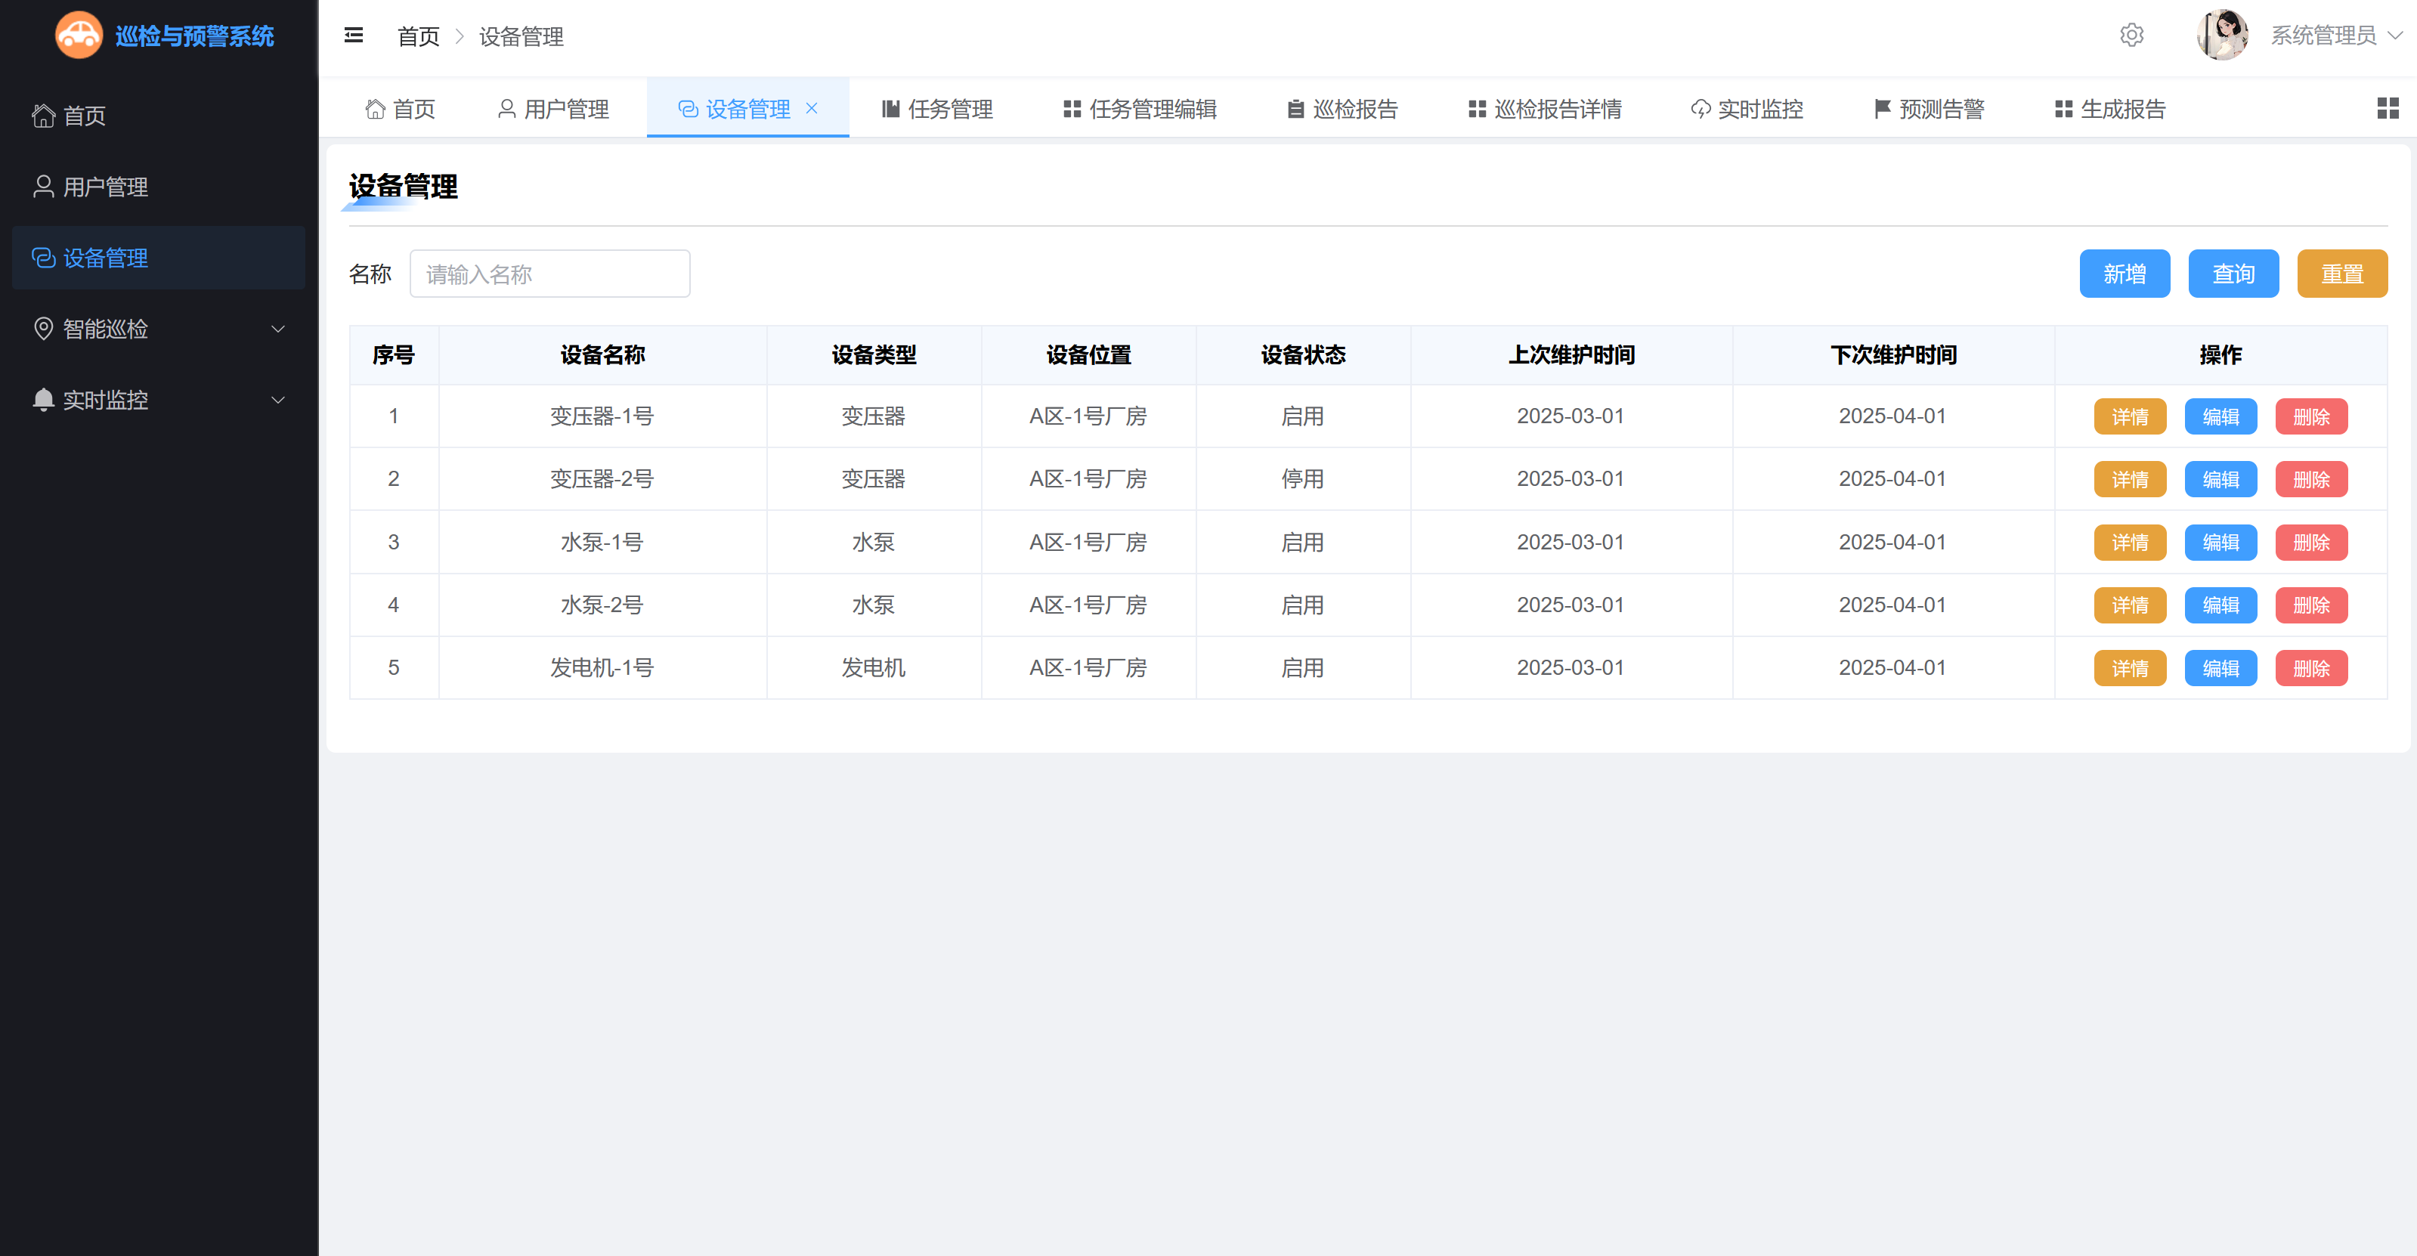Switch to the 任务管理 tab
The height and width of the screenshot is (1256, 2417).
[x=937, y=109]
